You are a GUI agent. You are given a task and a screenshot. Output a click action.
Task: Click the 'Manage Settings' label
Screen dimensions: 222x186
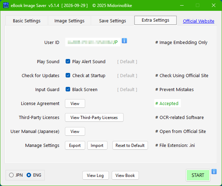[x=42, y=146]
